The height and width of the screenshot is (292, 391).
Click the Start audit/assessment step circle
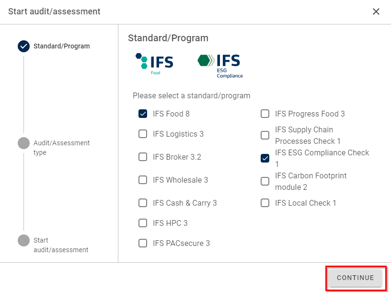point(23,240)
